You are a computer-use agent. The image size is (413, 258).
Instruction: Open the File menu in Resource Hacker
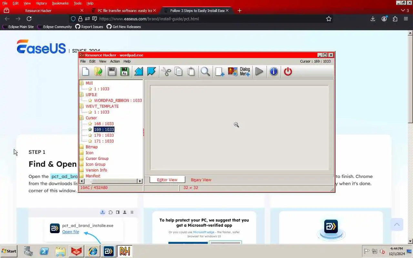[x=83, y=61]
